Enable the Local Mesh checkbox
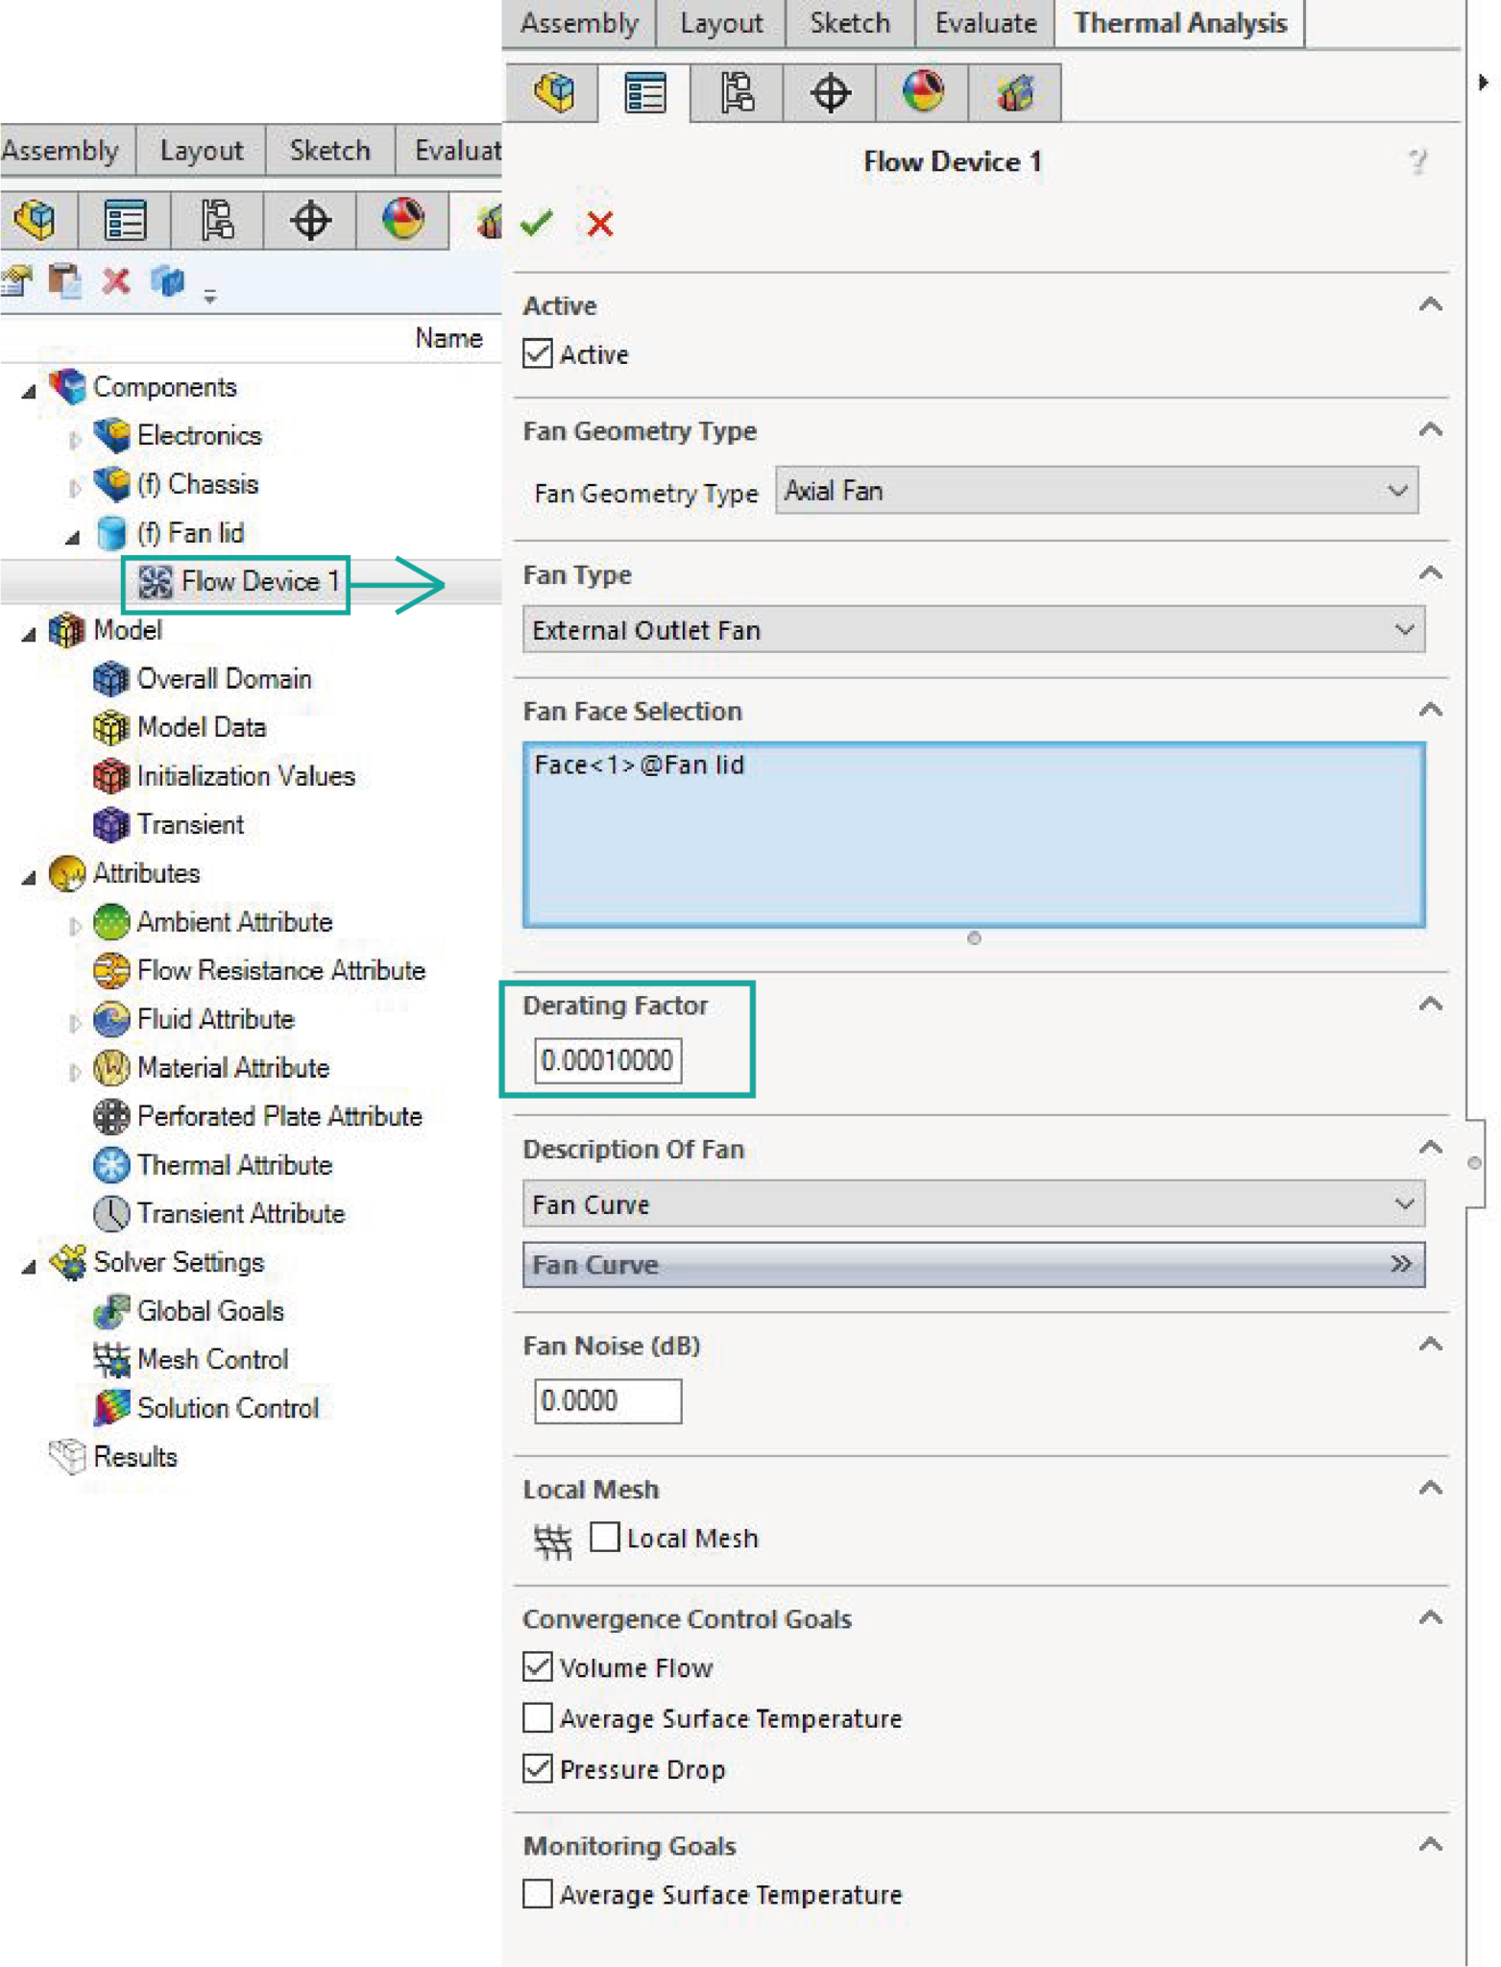The width and height of the screenshot is (1501, 1967). click(x=605, y=1538)
